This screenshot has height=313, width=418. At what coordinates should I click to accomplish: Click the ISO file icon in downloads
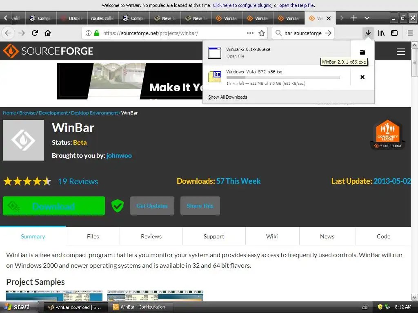(215, 77)
